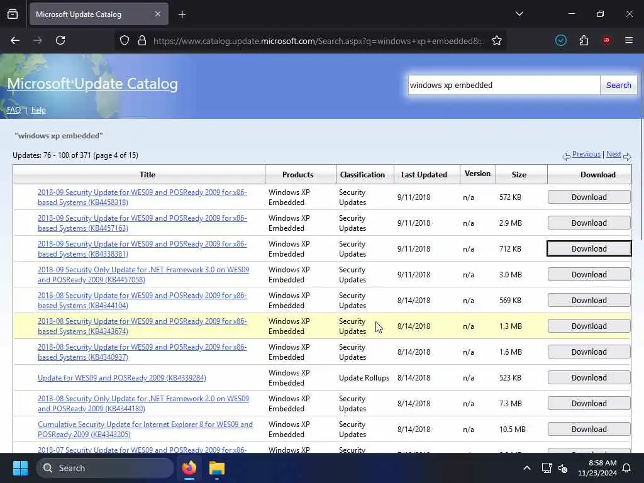Download the highlighted KB4343674 update
The image size is (644, 483).
pyautogui.click(x=589, y=326)
